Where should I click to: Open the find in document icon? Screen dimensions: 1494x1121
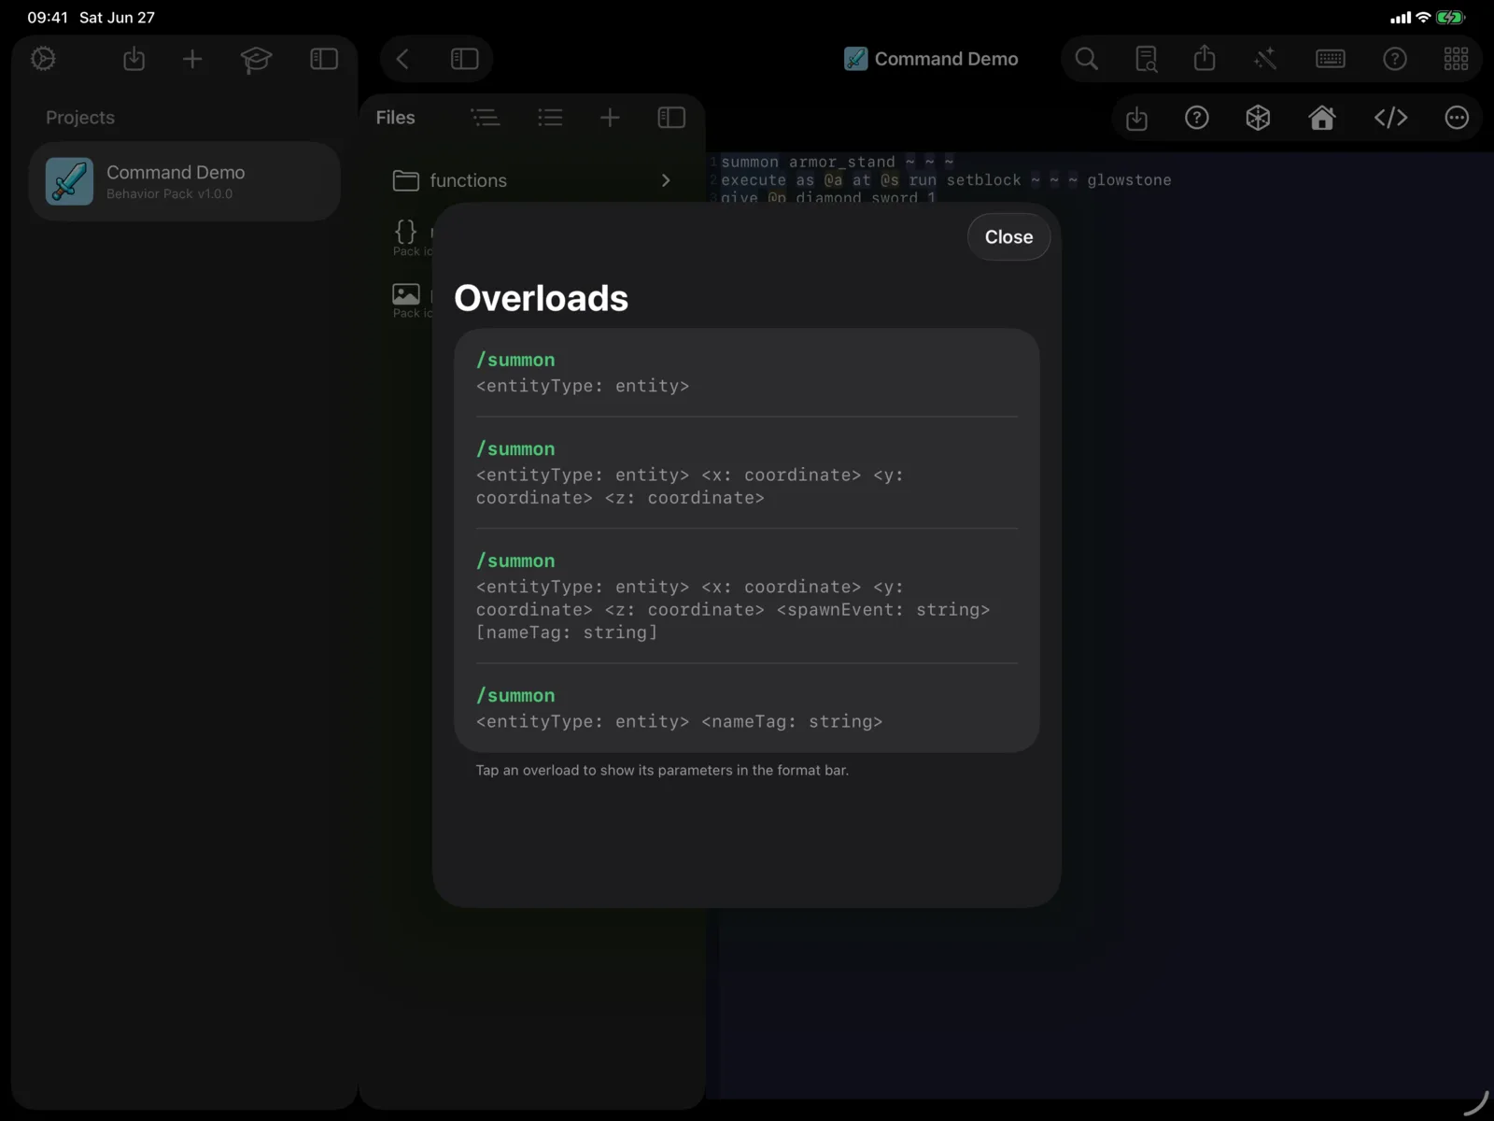(1146, 59)
